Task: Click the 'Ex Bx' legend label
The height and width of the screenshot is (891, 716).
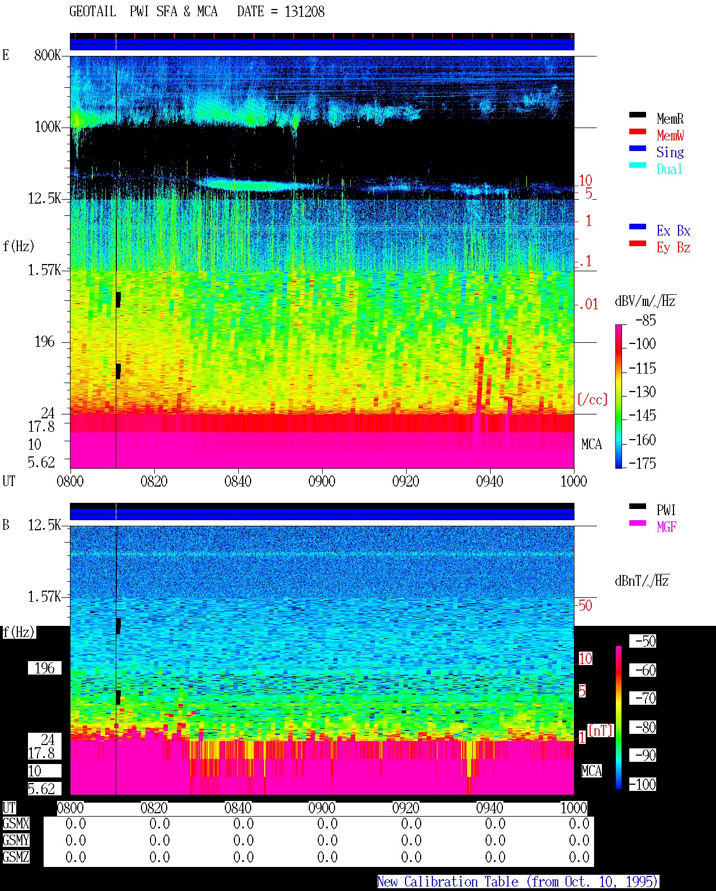Action: tap(673, 230)
